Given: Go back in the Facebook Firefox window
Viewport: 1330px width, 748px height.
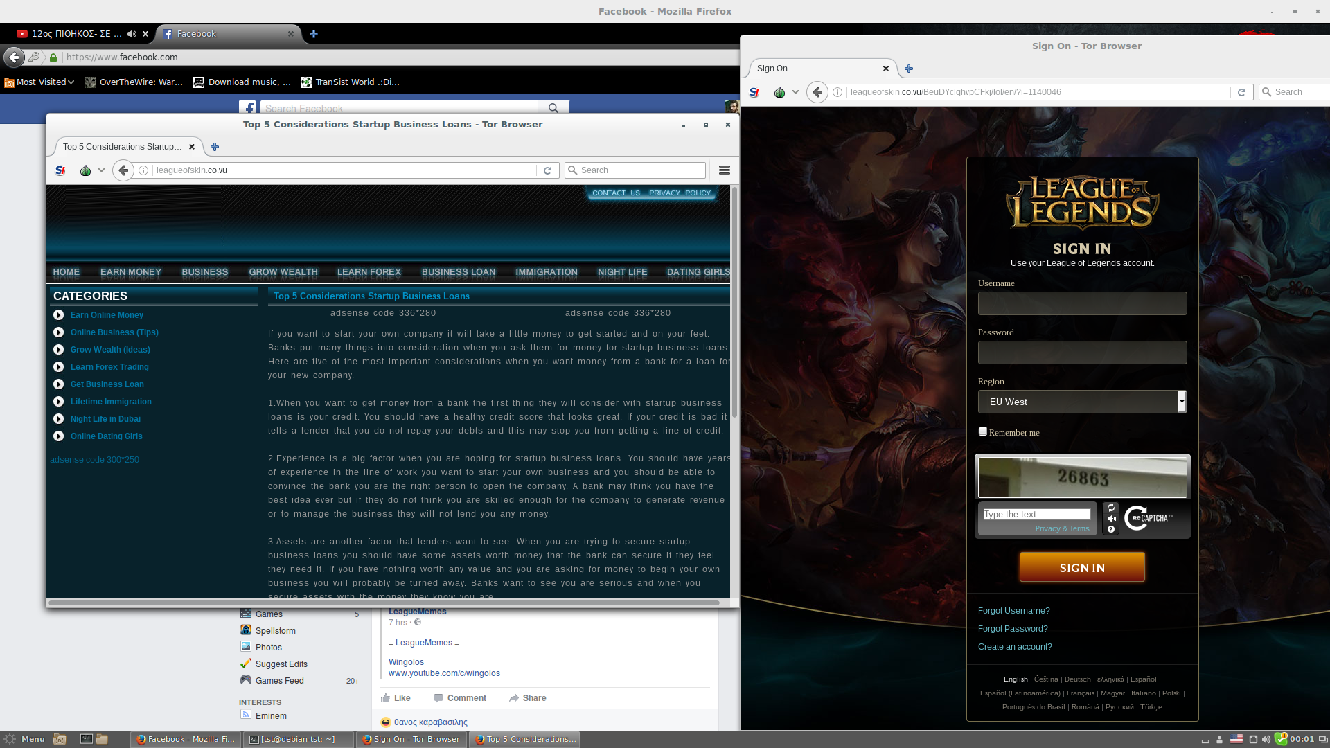Looking at the screenshot, I should (14, 57).
